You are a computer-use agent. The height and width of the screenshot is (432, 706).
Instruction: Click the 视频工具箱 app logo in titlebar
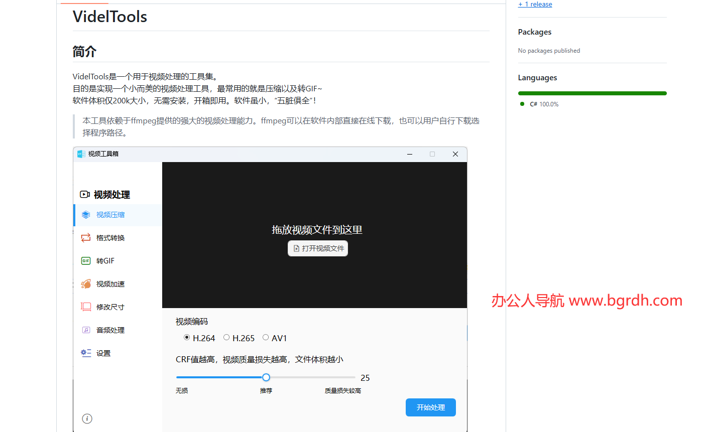(x=81, y=154)
